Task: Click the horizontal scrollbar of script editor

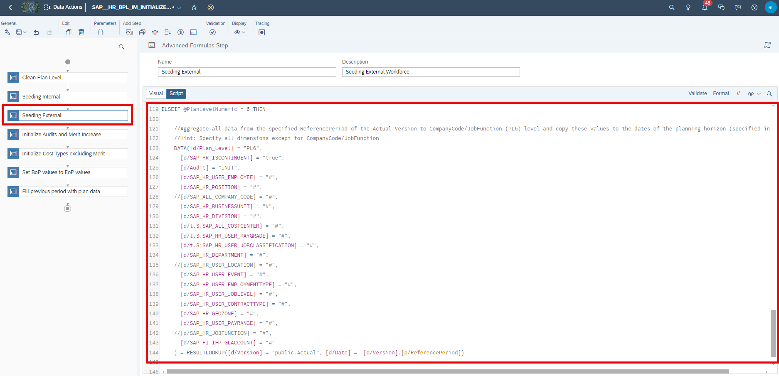Action: 448,371
